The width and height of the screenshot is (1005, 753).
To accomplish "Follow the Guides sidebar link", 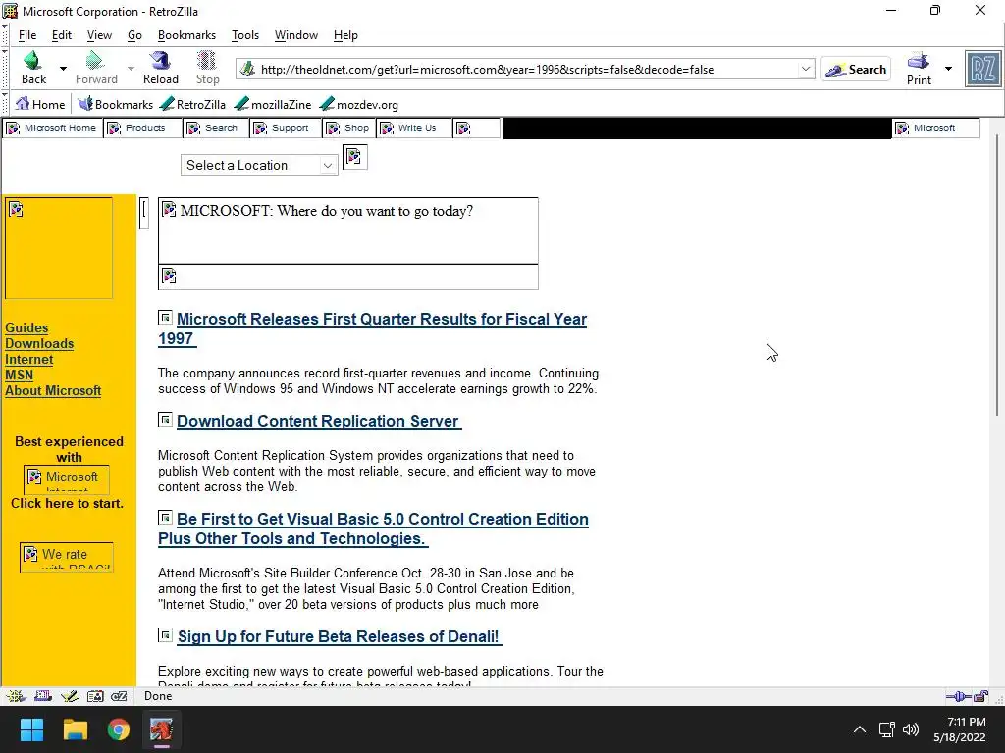I will coord(26,327).
